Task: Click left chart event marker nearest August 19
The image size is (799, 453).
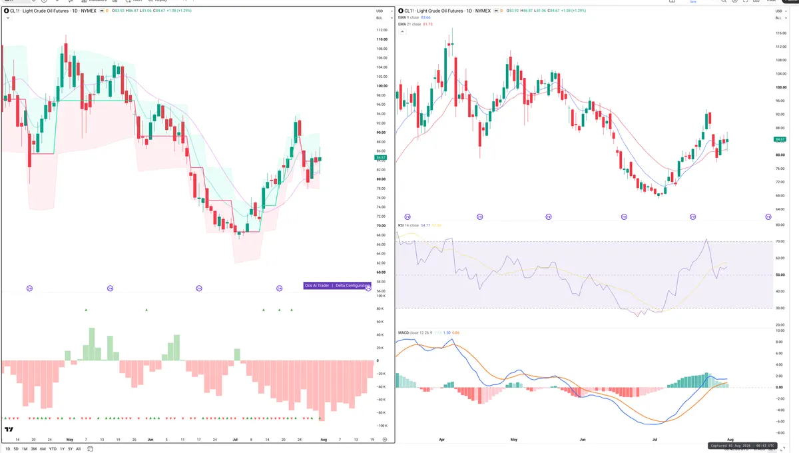Action: click(368, 288)
